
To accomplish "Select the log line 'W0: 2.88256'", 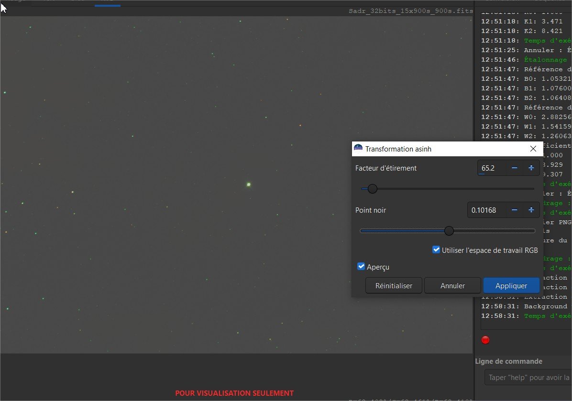I will (526, 117).
